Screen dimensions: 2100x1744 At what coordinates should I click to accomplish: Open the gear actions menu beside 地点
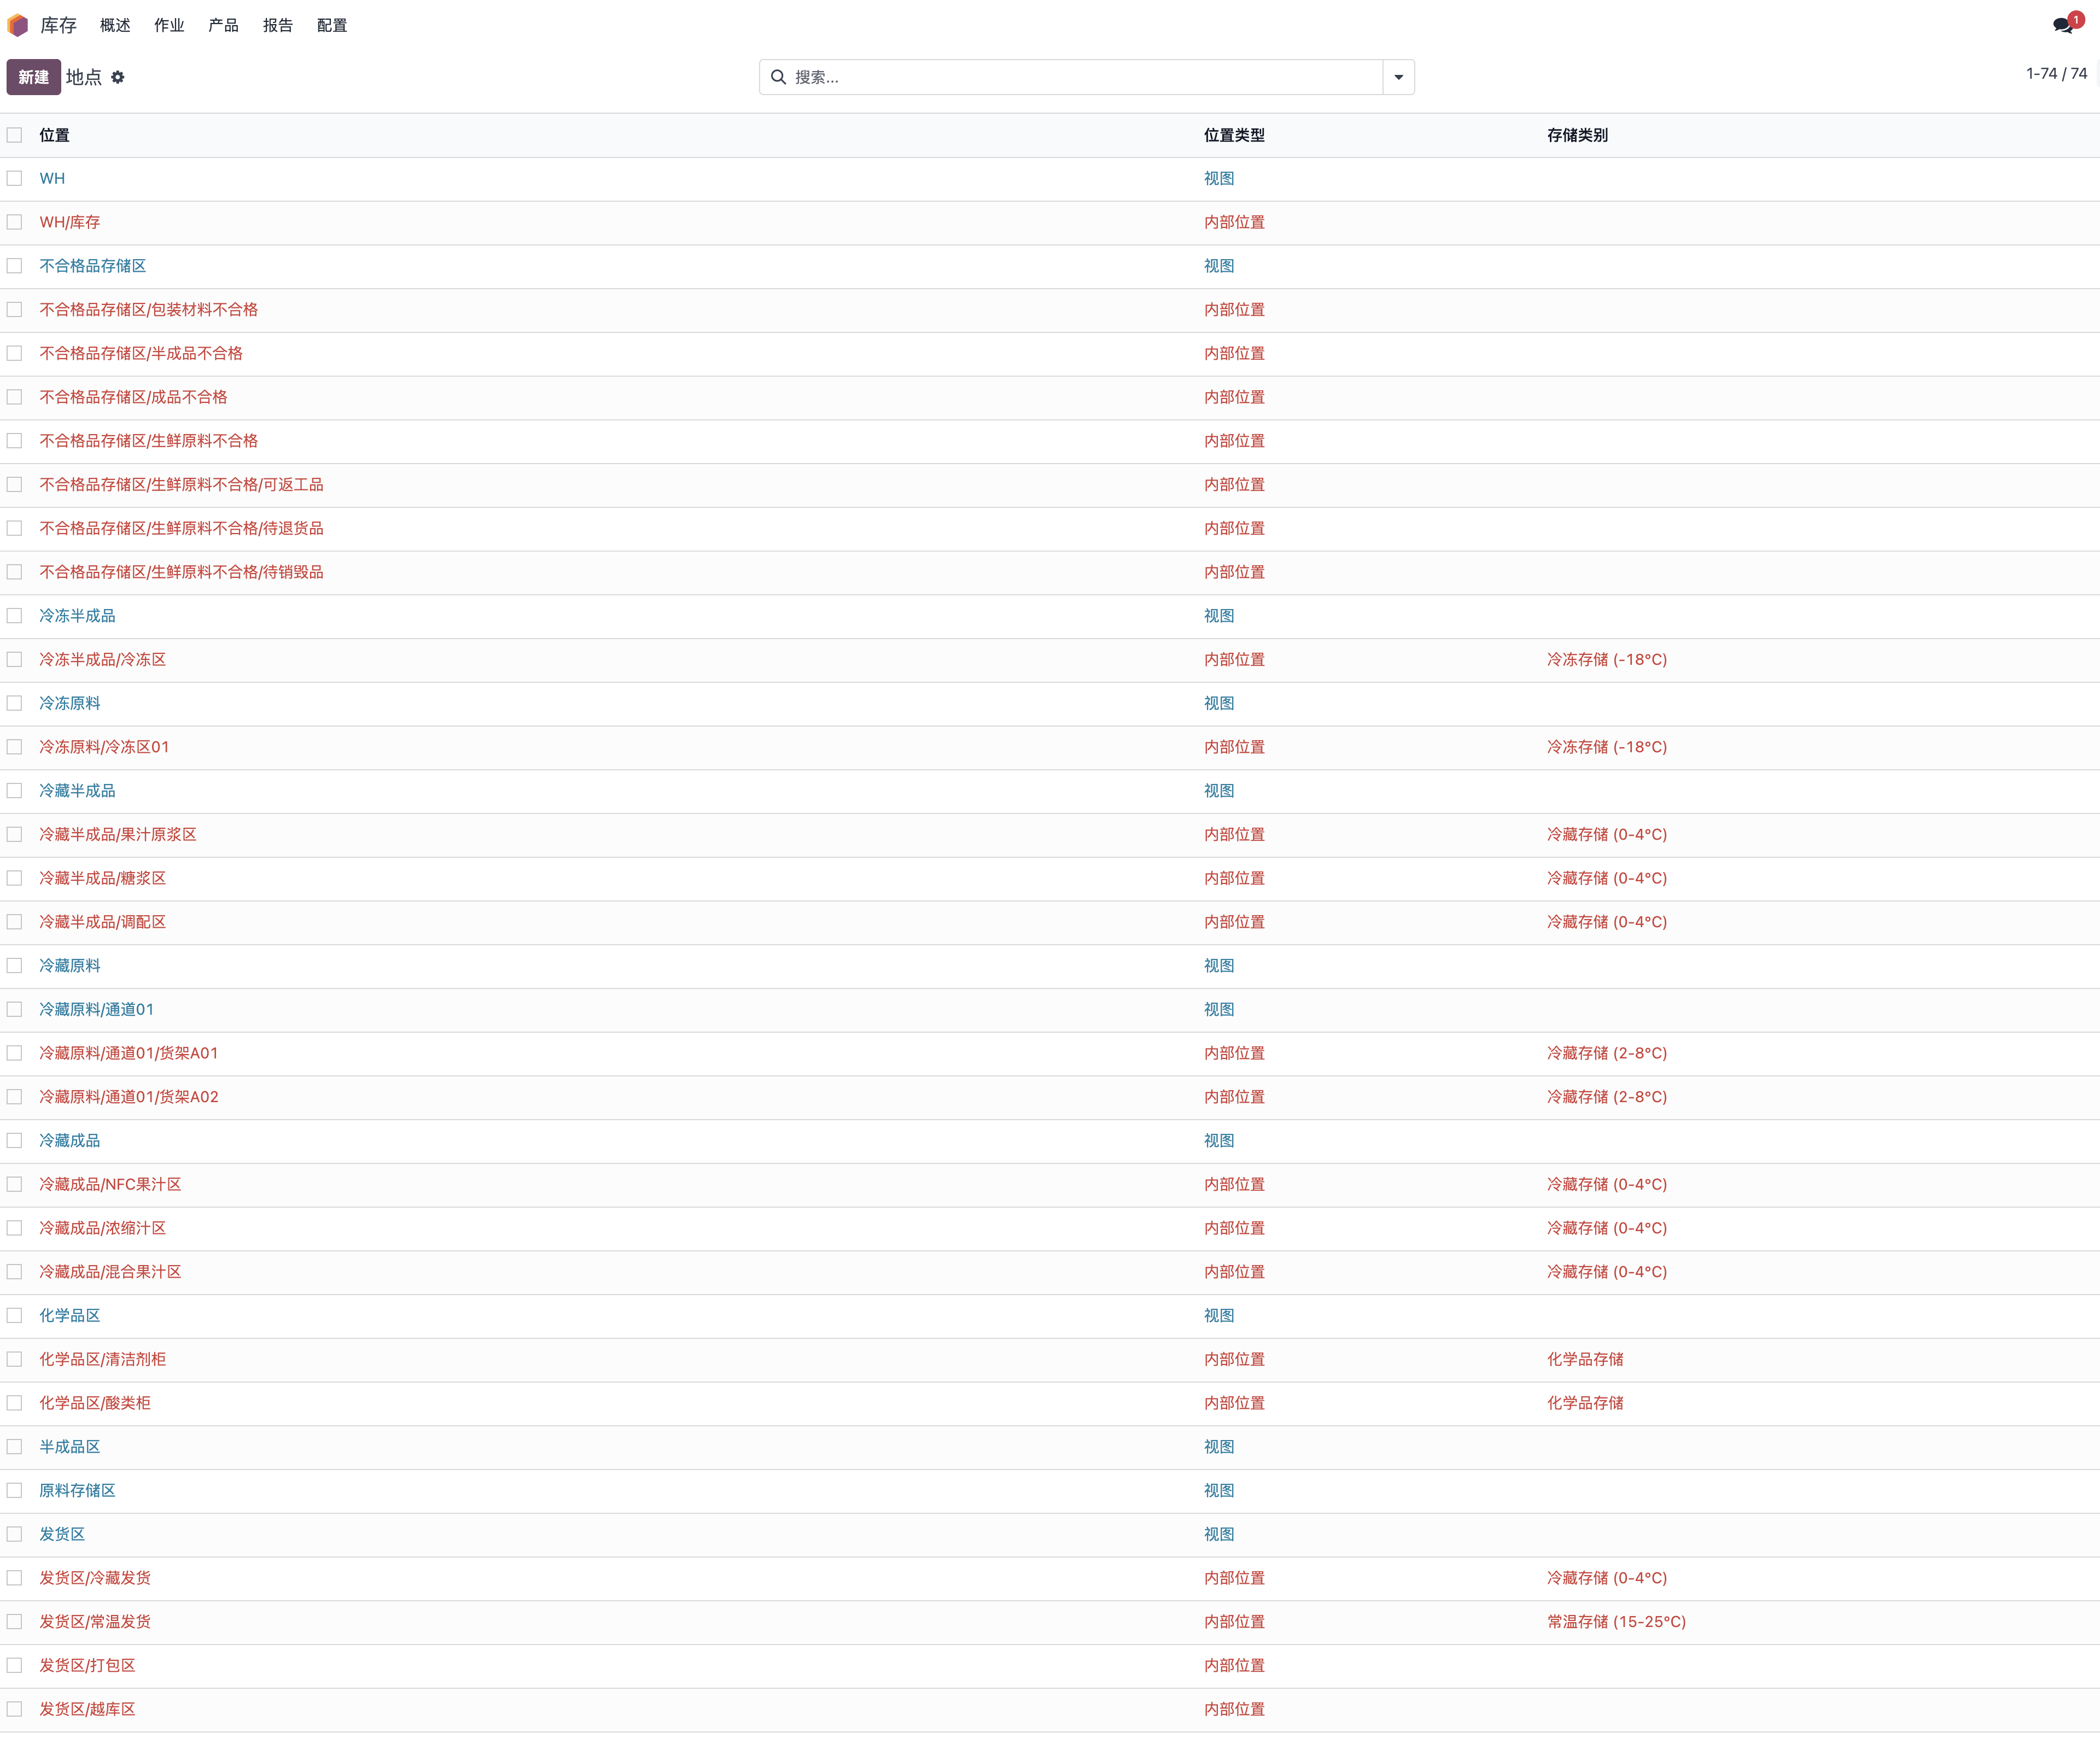tap(118, 77)
